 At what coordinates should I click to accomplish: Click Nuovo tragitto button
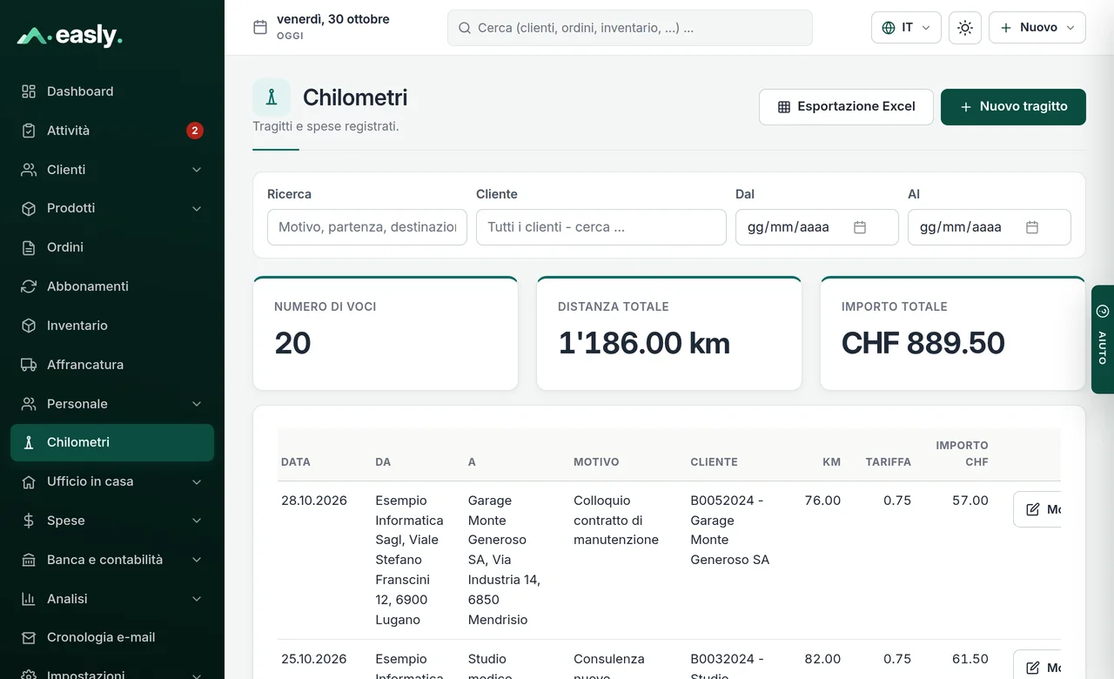(1013, 107)
